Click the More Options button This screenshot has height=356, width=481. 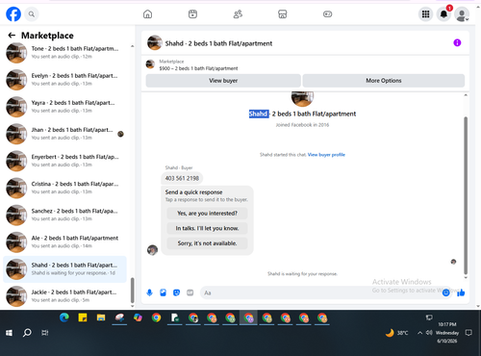tap(384, 81)
